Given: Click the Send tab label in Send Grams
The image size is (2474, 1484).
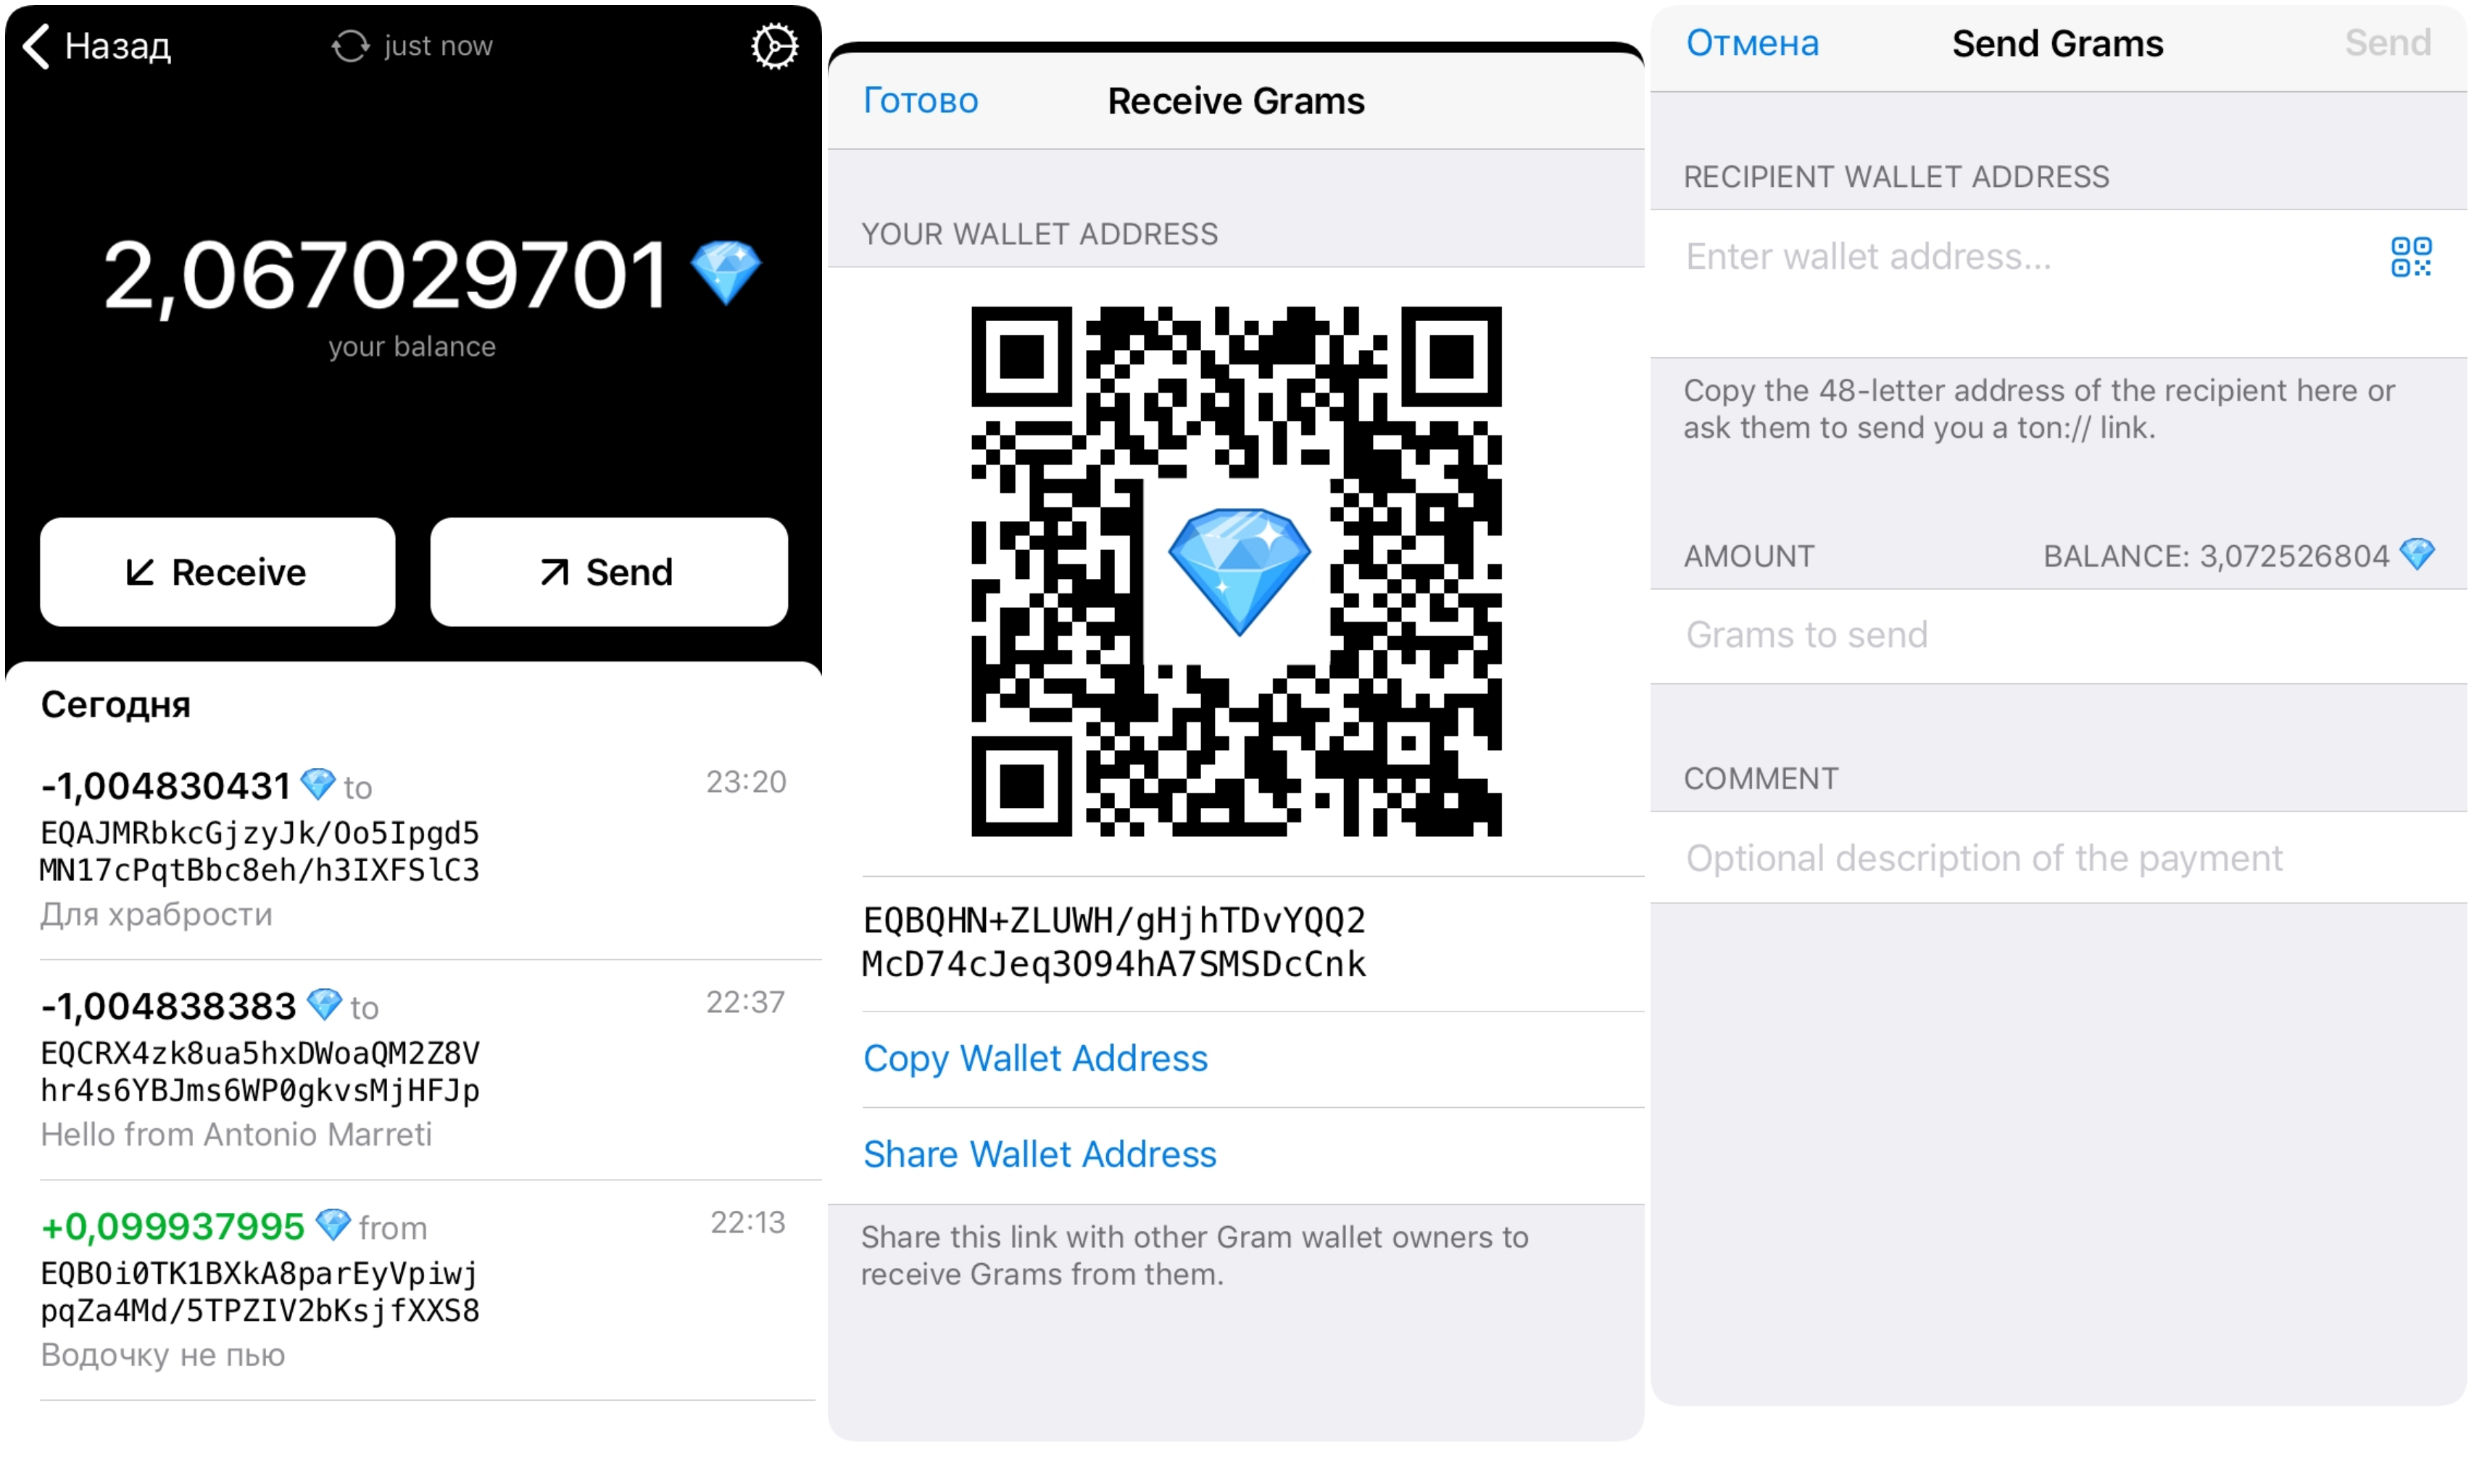Looking at the screenshot, I should click(2389, 44).
